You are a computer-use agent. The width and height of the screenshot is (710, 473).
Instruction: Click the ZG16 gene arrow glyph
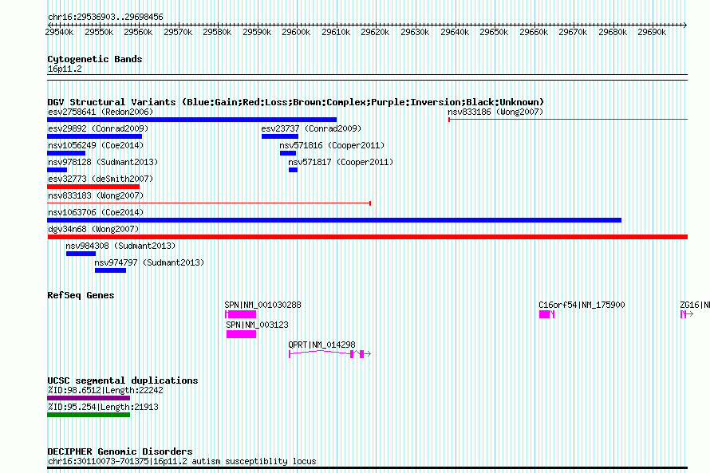[686, 314]
